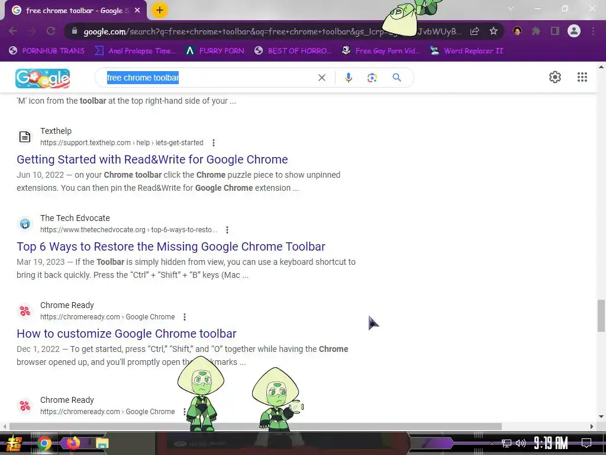Open Chrome's three-dot main menu
The height and width of the screenshot is (455, 606).
pos(593,31)
